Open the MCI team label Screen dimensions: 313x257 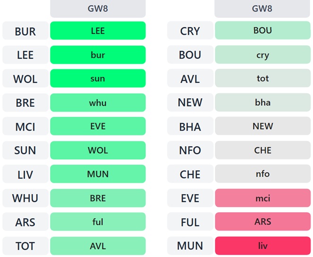coord(25,127)
